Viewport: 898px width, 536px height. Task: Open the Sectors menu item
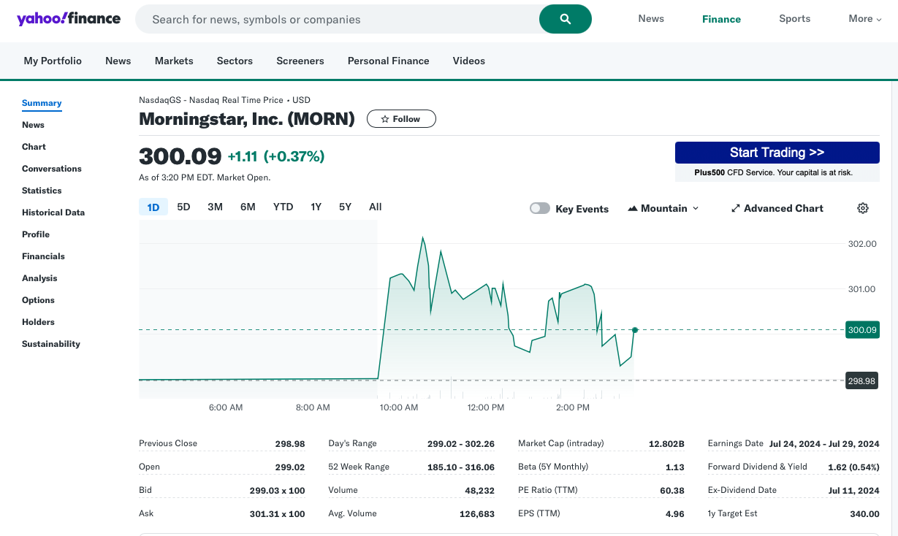click(235, 61)
